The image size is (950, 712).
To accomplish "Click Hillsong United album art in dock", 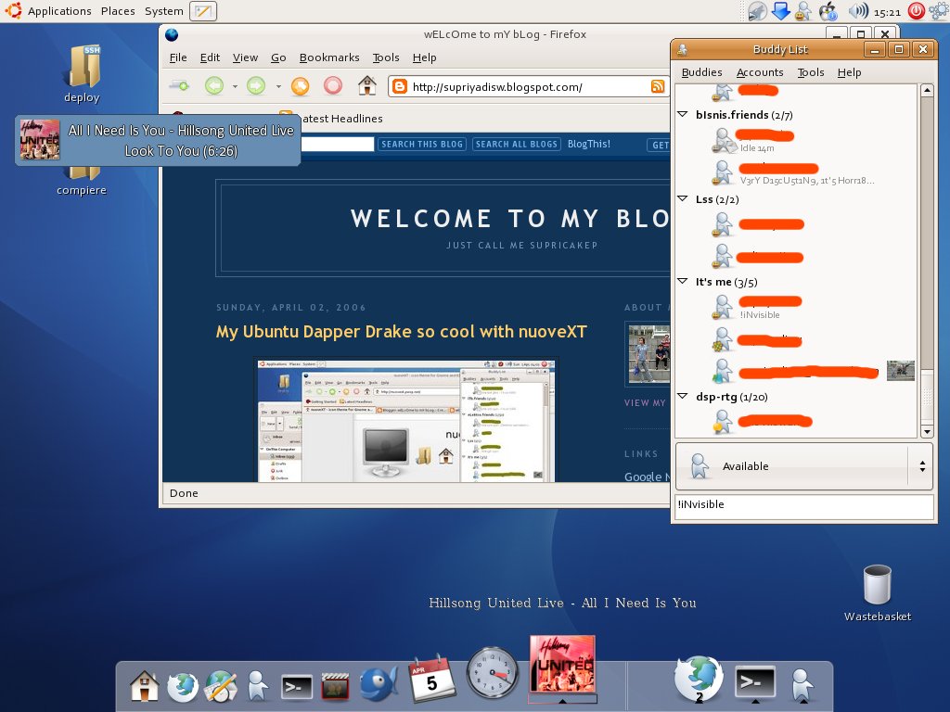I will point(562,664).
